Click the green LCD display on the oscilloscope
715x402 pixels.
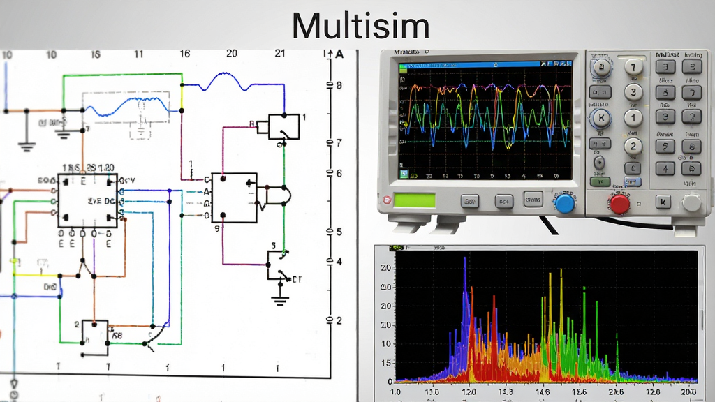[415, 200]
